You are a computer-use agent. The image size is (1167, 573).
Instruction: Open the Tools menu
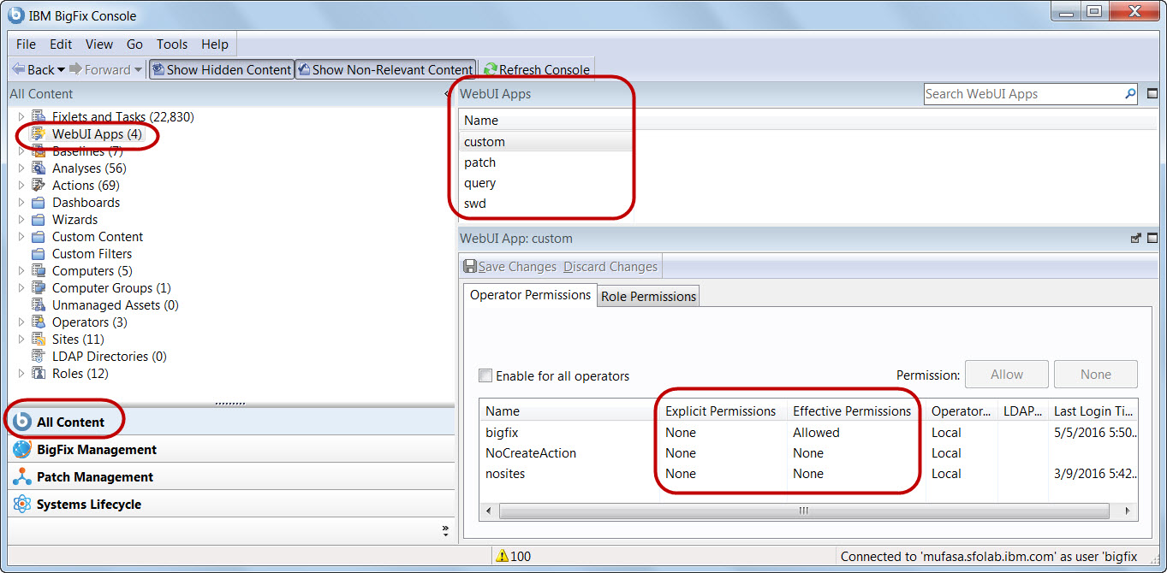[x=171, y=44]
